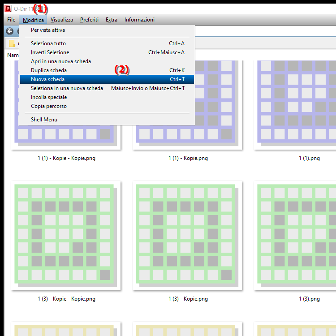
Task: Select Nuova scheda highlighted entry
Action: click(x=107, y=79)
